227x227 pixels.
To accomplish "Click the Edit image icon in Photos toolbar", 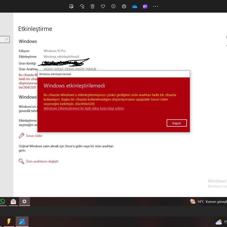I will coord(71,7).
